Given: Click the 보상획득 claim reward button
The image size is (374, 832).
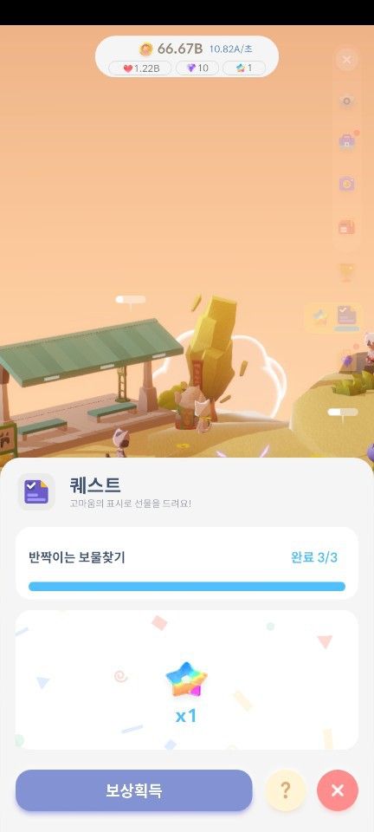Looking at the screenshot, I should (134, 790).
